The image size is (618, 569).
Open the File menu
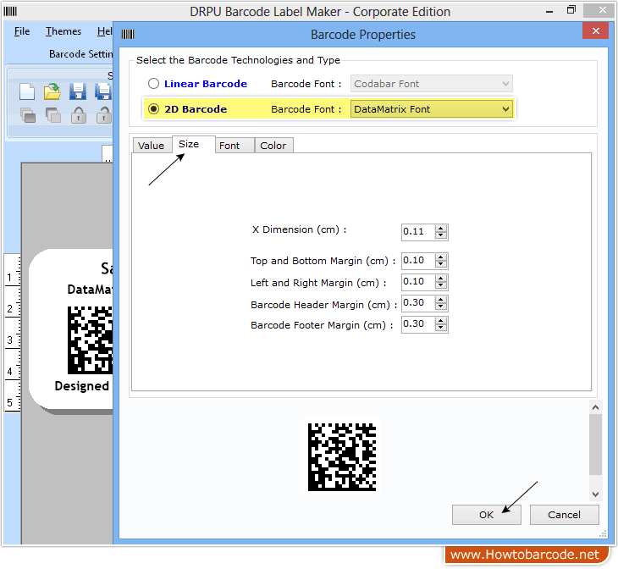click(x=22, y=31)
